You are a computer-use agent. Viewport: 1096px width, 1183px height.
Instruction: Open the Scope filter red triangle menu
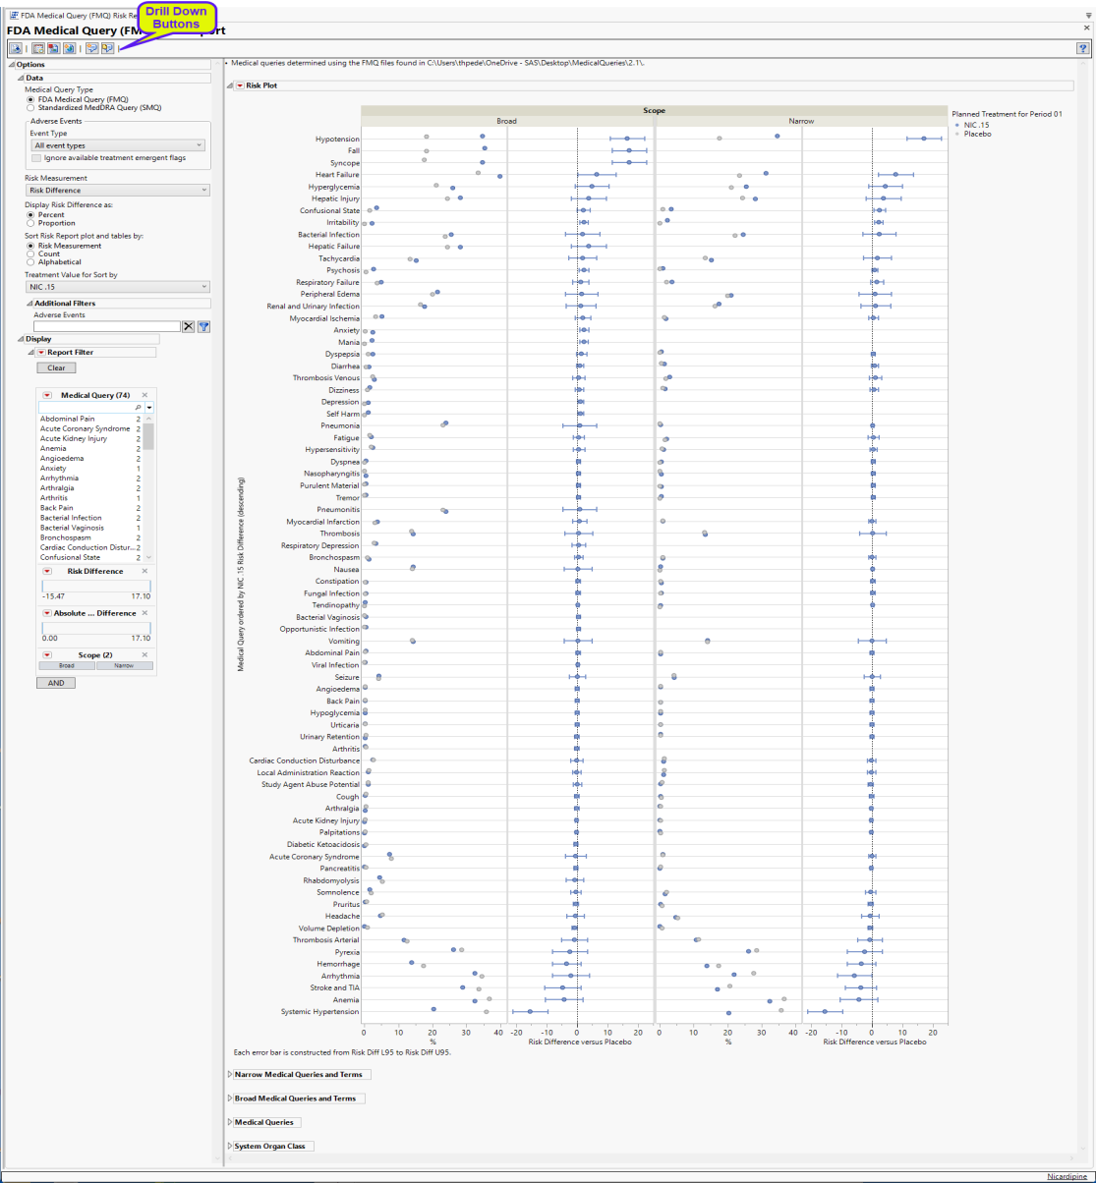pyautogui.click(x=47, y=654)
